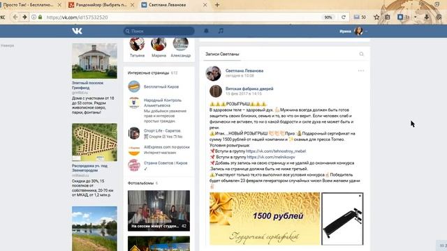The height and width of the screenshot is (251, 447).
Task: Open post author 'Светлана Леванова' name
Action: tap(244, 70)
